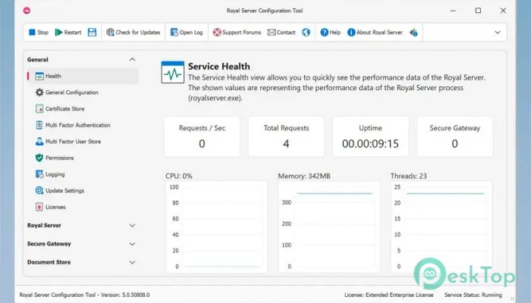Click the Service Health heading
531x303 pixels.
pyautogui.click(x=219, y=67)
